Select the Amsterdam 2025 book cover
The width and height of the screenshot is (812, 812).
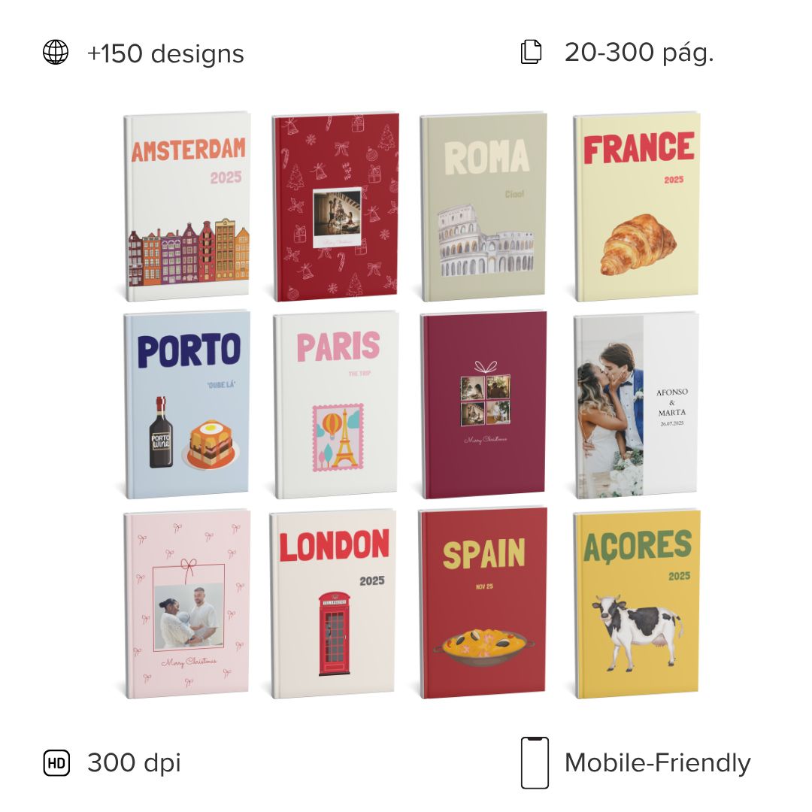pyautogui.click(x=187, y=207)
